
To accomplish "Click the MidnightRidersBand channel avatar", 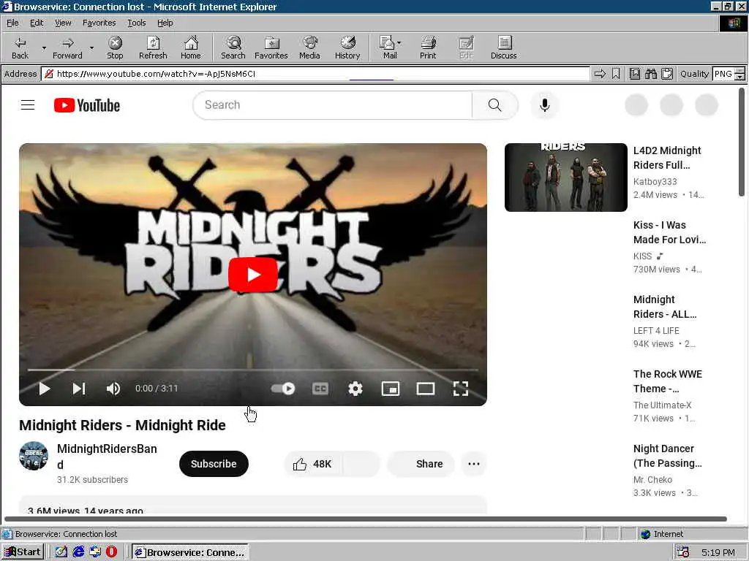I will 34,456.
